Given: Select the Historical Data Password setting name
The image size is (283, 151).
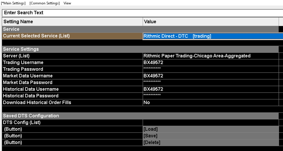Looking at the screenshot, I should tap(72, 96).
